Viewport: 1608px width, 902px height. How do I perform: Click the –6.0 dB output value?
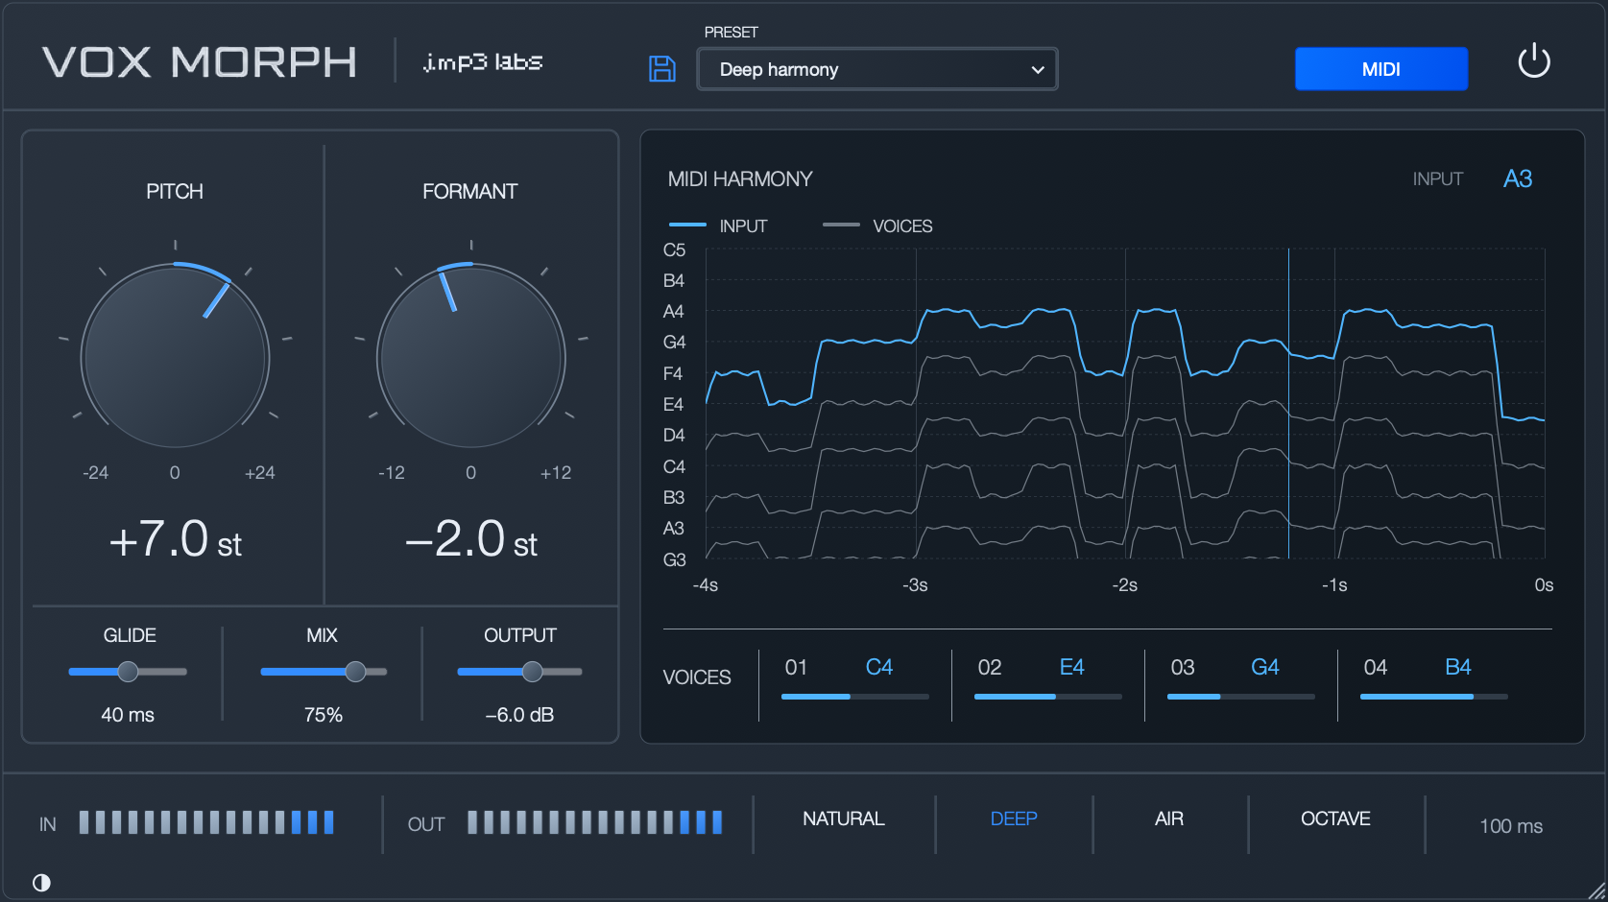coord(519,715)
